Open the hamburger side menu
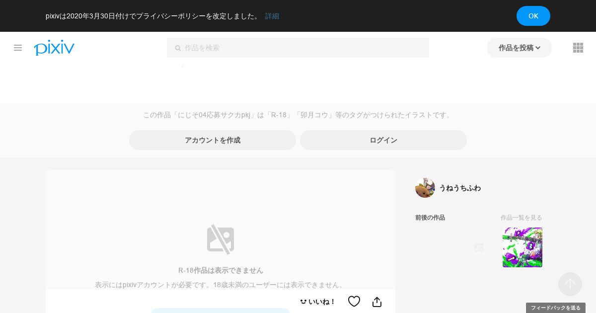The image size is (596, 313). (18, 48)
